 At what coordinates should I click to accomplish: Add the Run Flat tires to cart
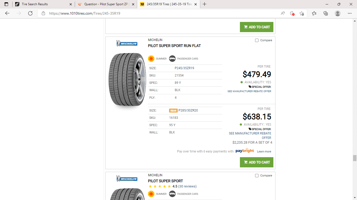click(x=256, y=162)
